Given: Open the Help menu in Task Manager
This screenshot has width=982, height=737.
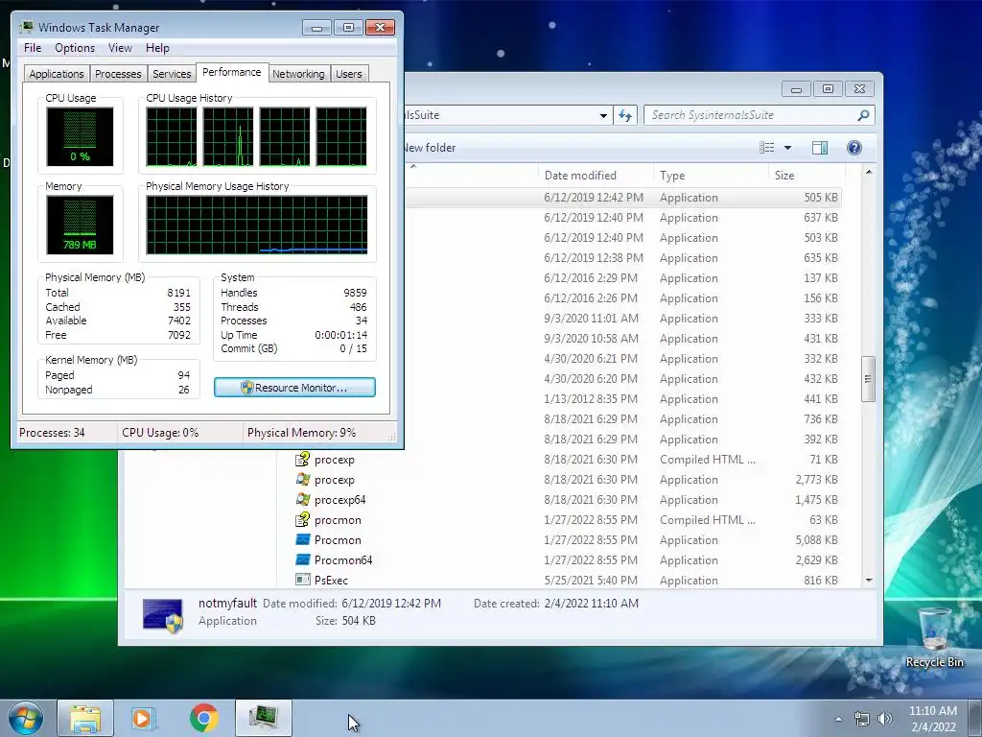Looking at the screenshot, I should click(157, 48).
